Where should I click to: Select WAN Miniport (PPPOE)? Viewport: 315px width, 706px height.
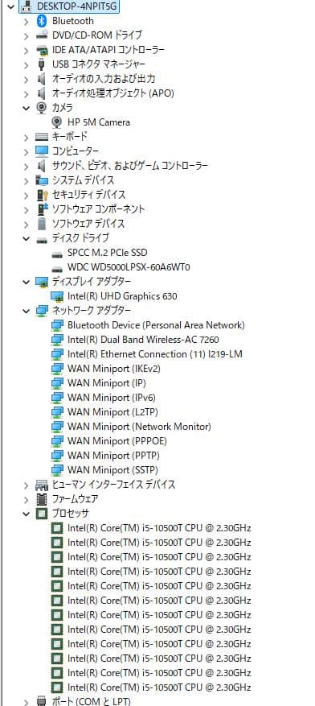(x=117, y=440)
